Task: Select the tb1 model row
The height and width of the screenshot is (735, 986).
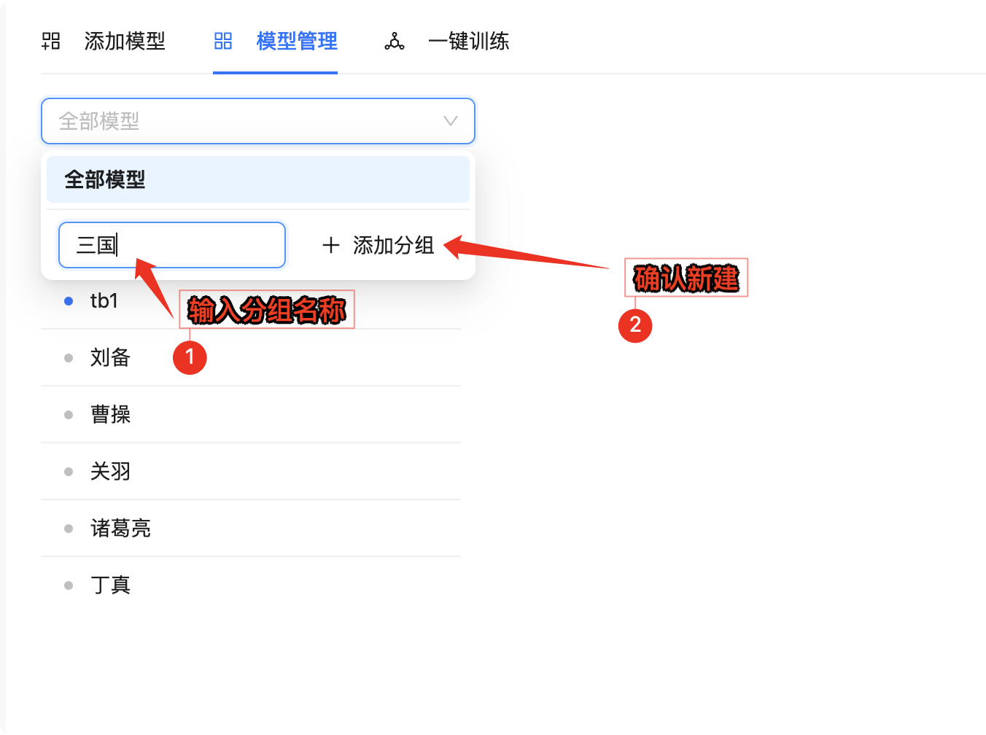Action: 251,301
